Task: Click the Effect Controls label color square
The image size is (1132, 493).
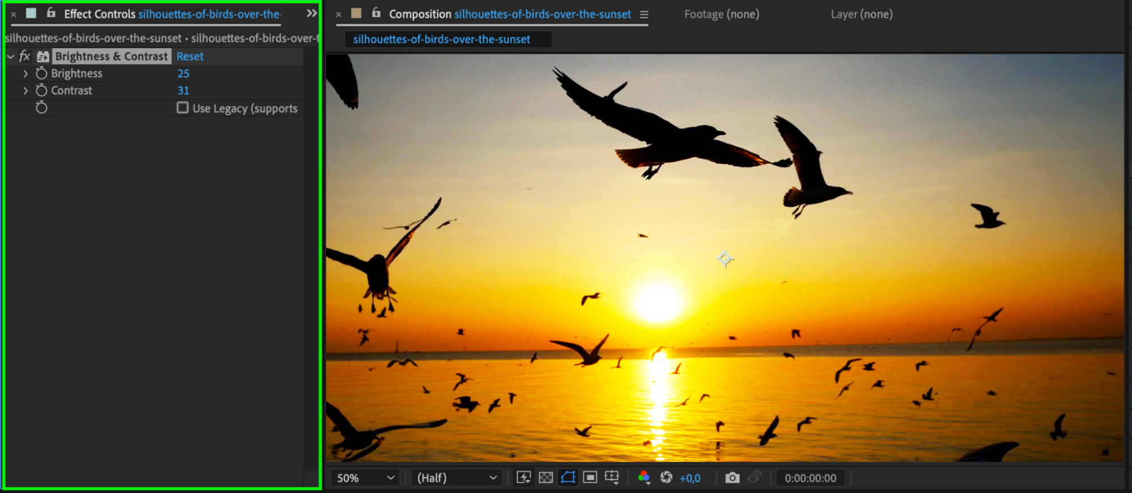Action: (x=31, y=13)
